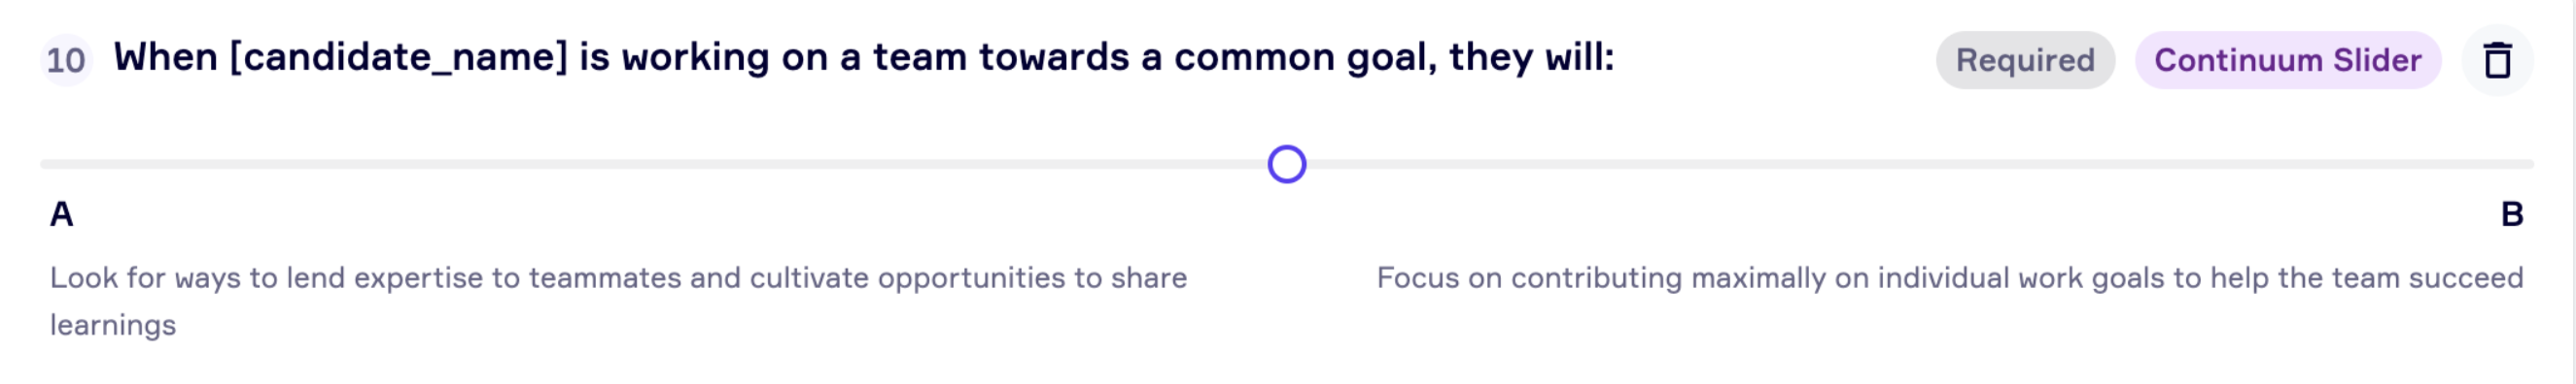Edit the question title about team goals
This screenshot has width=2576, height=384.
tap(864, 58)
